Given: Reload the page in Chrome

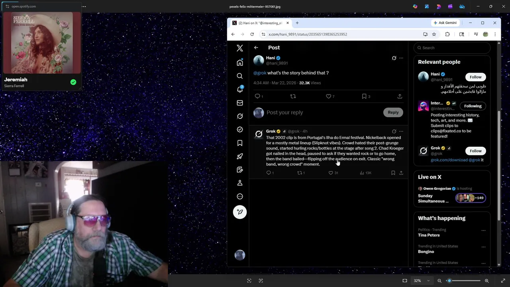Looking at the screenshot, I should tap(252, 34).
